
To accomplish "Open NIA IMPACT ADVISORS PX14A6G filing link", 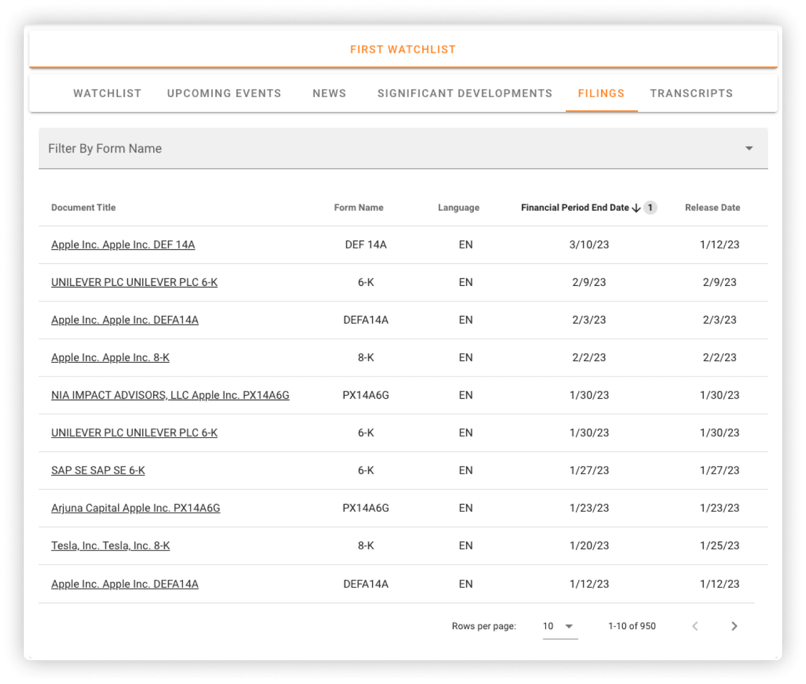I will [x=170, y=395].
